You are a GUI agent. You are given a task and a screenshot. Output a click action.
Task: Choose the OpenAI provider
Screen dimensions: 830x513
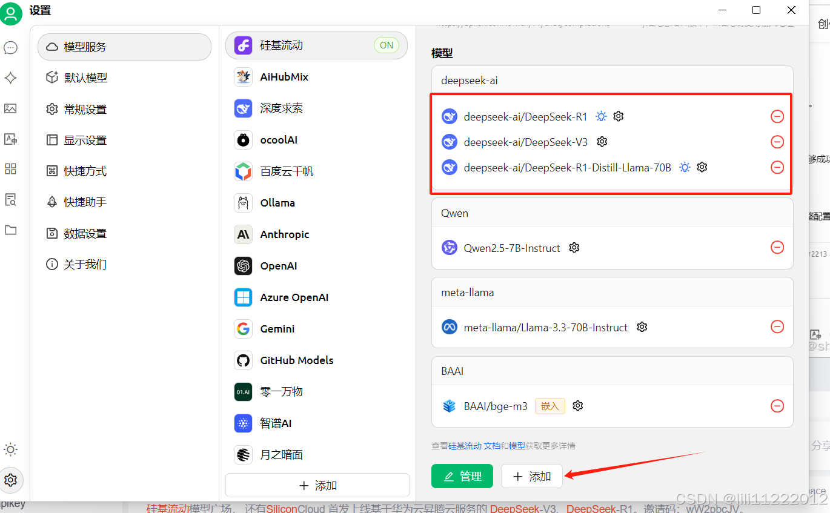pos(317,266)
